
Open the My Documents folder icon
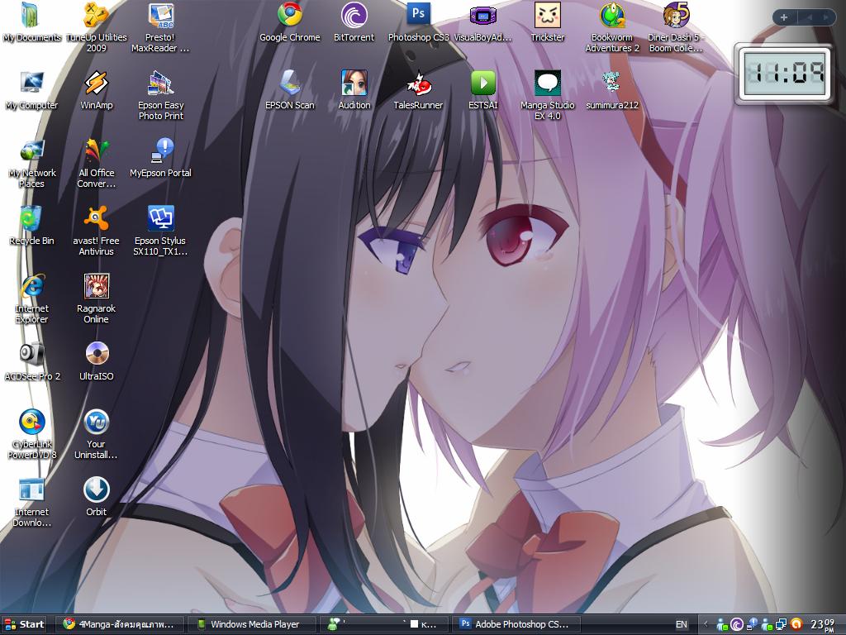[x=32, y=22]
